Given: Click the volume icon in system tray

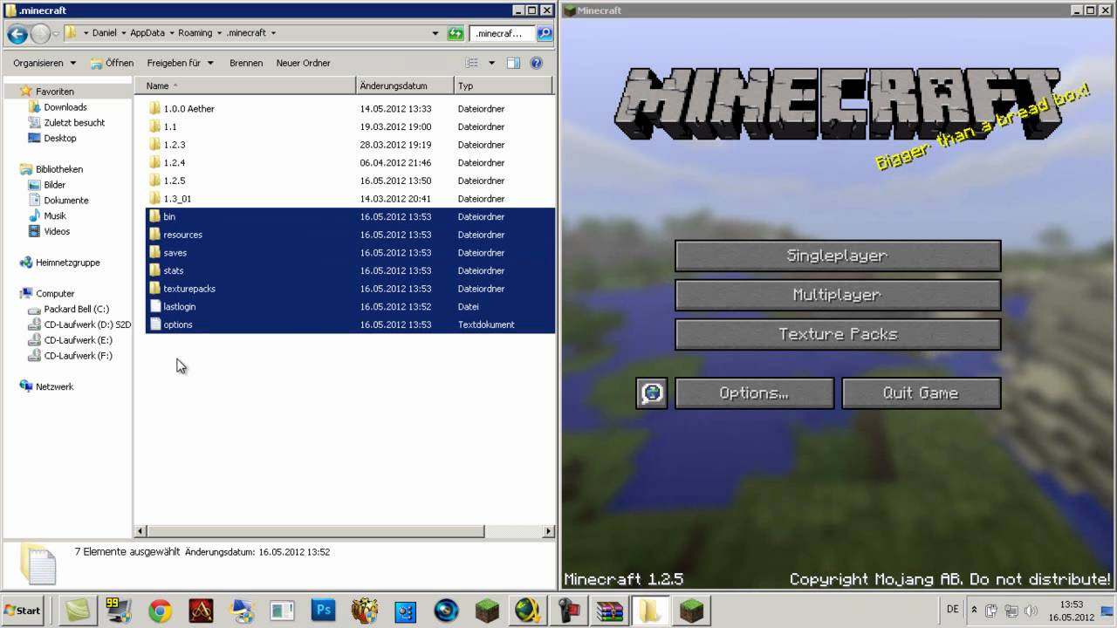Looking at the screenshot, I should 1030,611.
